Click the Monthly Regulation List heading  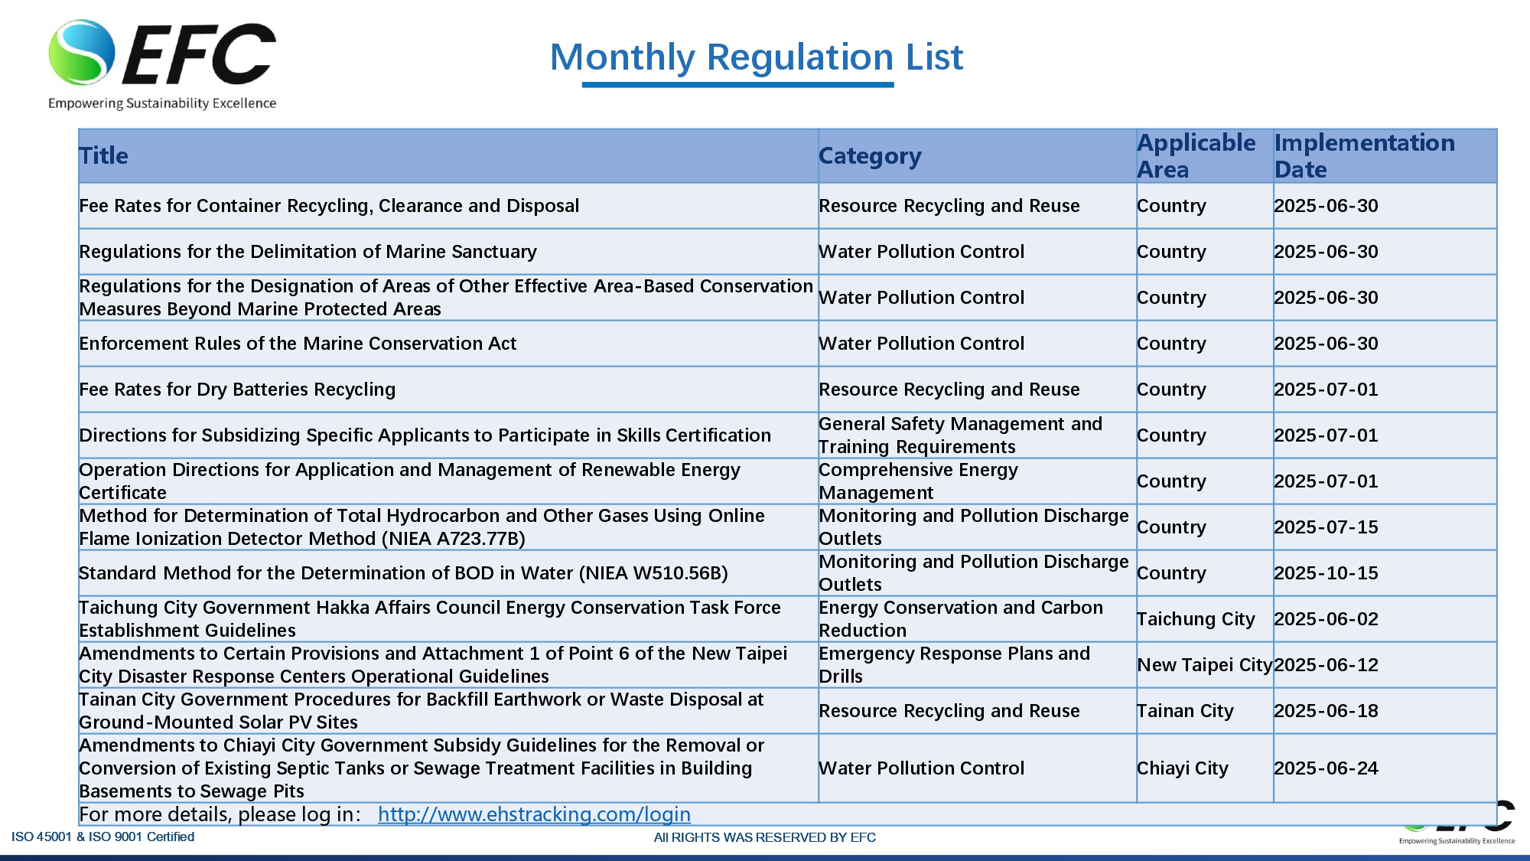point(756,57)
